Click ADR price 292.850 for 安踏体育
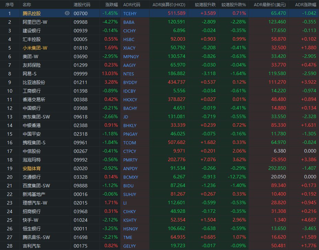 (277, 168)
